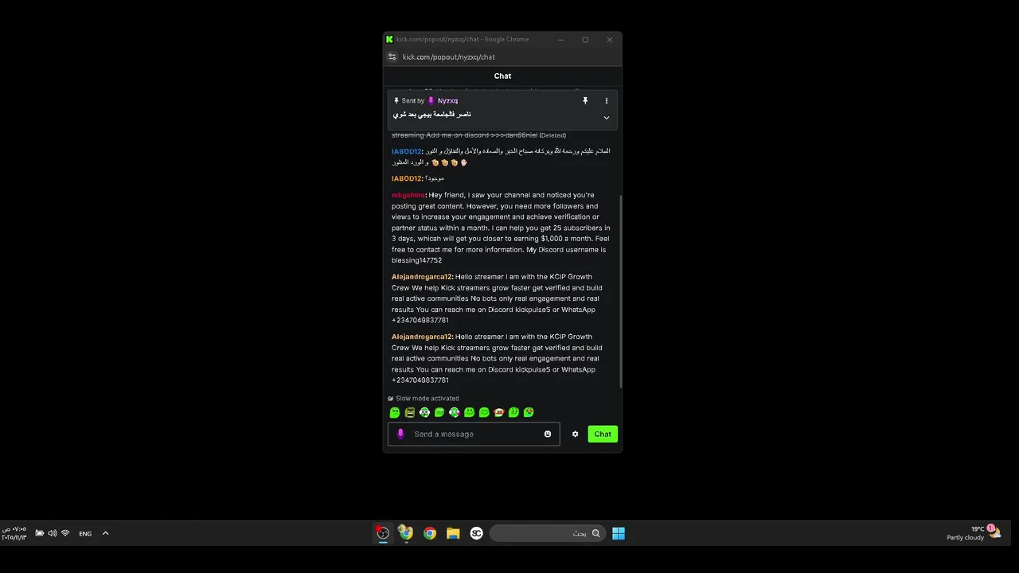Insert the angry olive-faced emote
This screenshot has height=573, width=1019.
pos(410,412)
